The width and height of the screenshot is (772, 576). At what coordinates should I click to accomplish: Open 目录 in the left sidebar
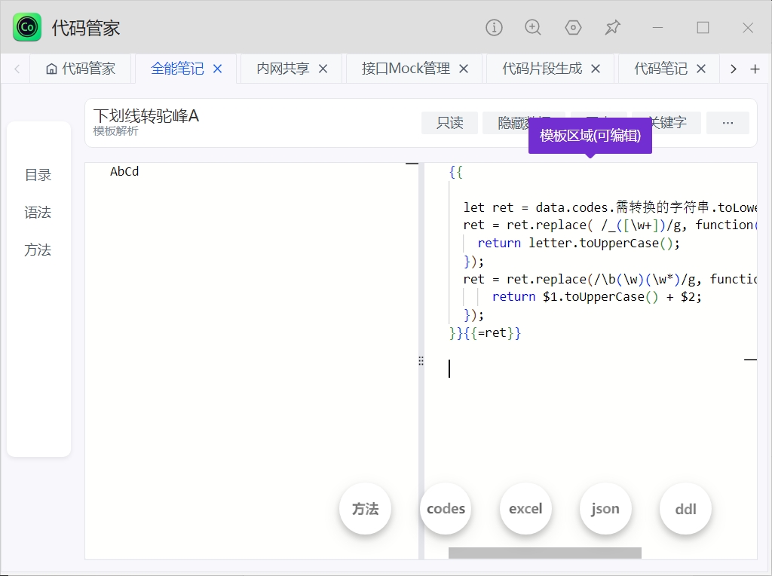(x=38, y=175)
